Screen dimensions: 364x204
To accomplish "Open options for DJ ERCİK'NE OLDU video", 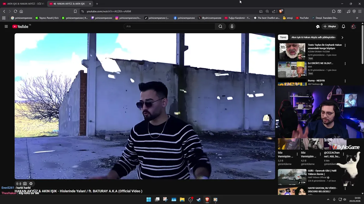I will pos(345,64).
